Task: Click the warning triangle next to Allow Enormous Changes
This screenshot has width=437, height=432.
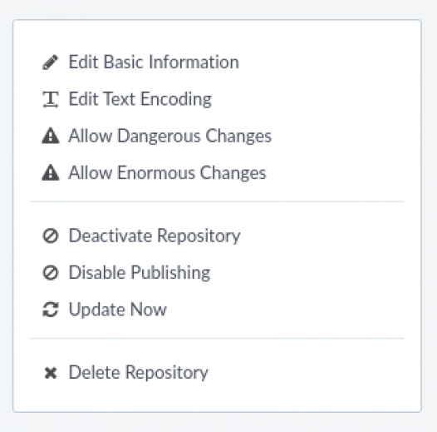Action: pos(51,172)
